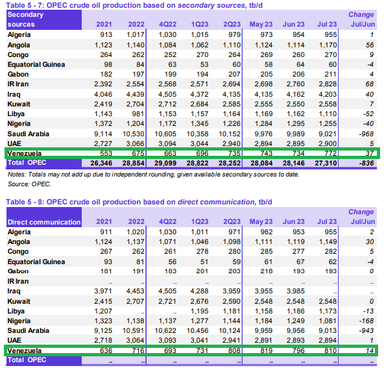Select Congo's row label in Table 5-7

click(x=18, y=55)
